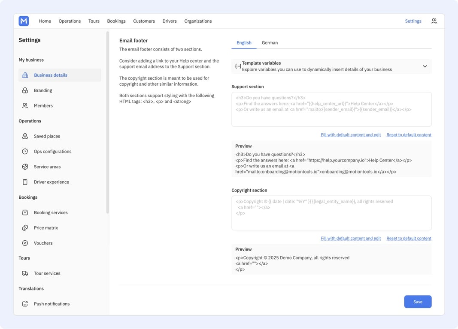Switch to the English tab
The height and width of the screenshot is (329, 458).
[244, 42]
